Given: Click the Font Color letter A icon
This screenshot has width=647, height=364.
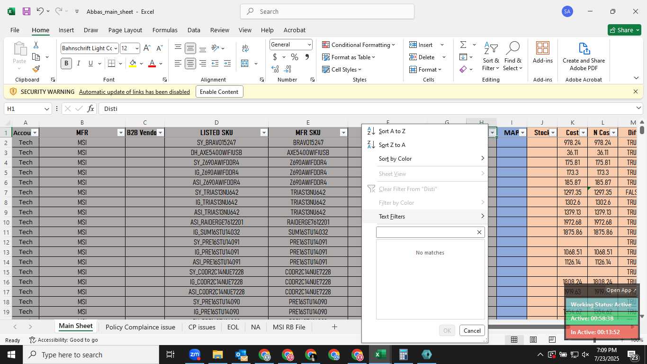Looking at the screenshot, I should pos(152,63).
